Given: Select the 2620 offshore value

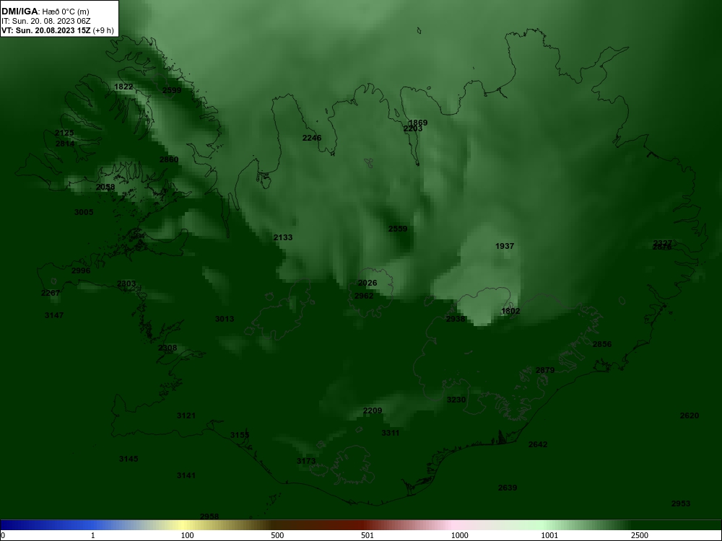Looking at the screenshot, I should coord(690,416).
